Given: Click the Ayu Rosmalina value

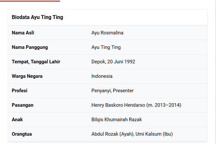Looking at the screenshot, I should pos(107,33).
